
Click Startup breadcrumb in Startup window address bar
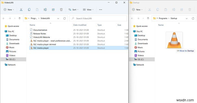click(x=174, y=18)
